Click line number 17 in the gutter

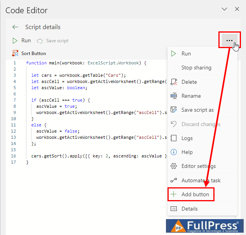click(13, 162)
